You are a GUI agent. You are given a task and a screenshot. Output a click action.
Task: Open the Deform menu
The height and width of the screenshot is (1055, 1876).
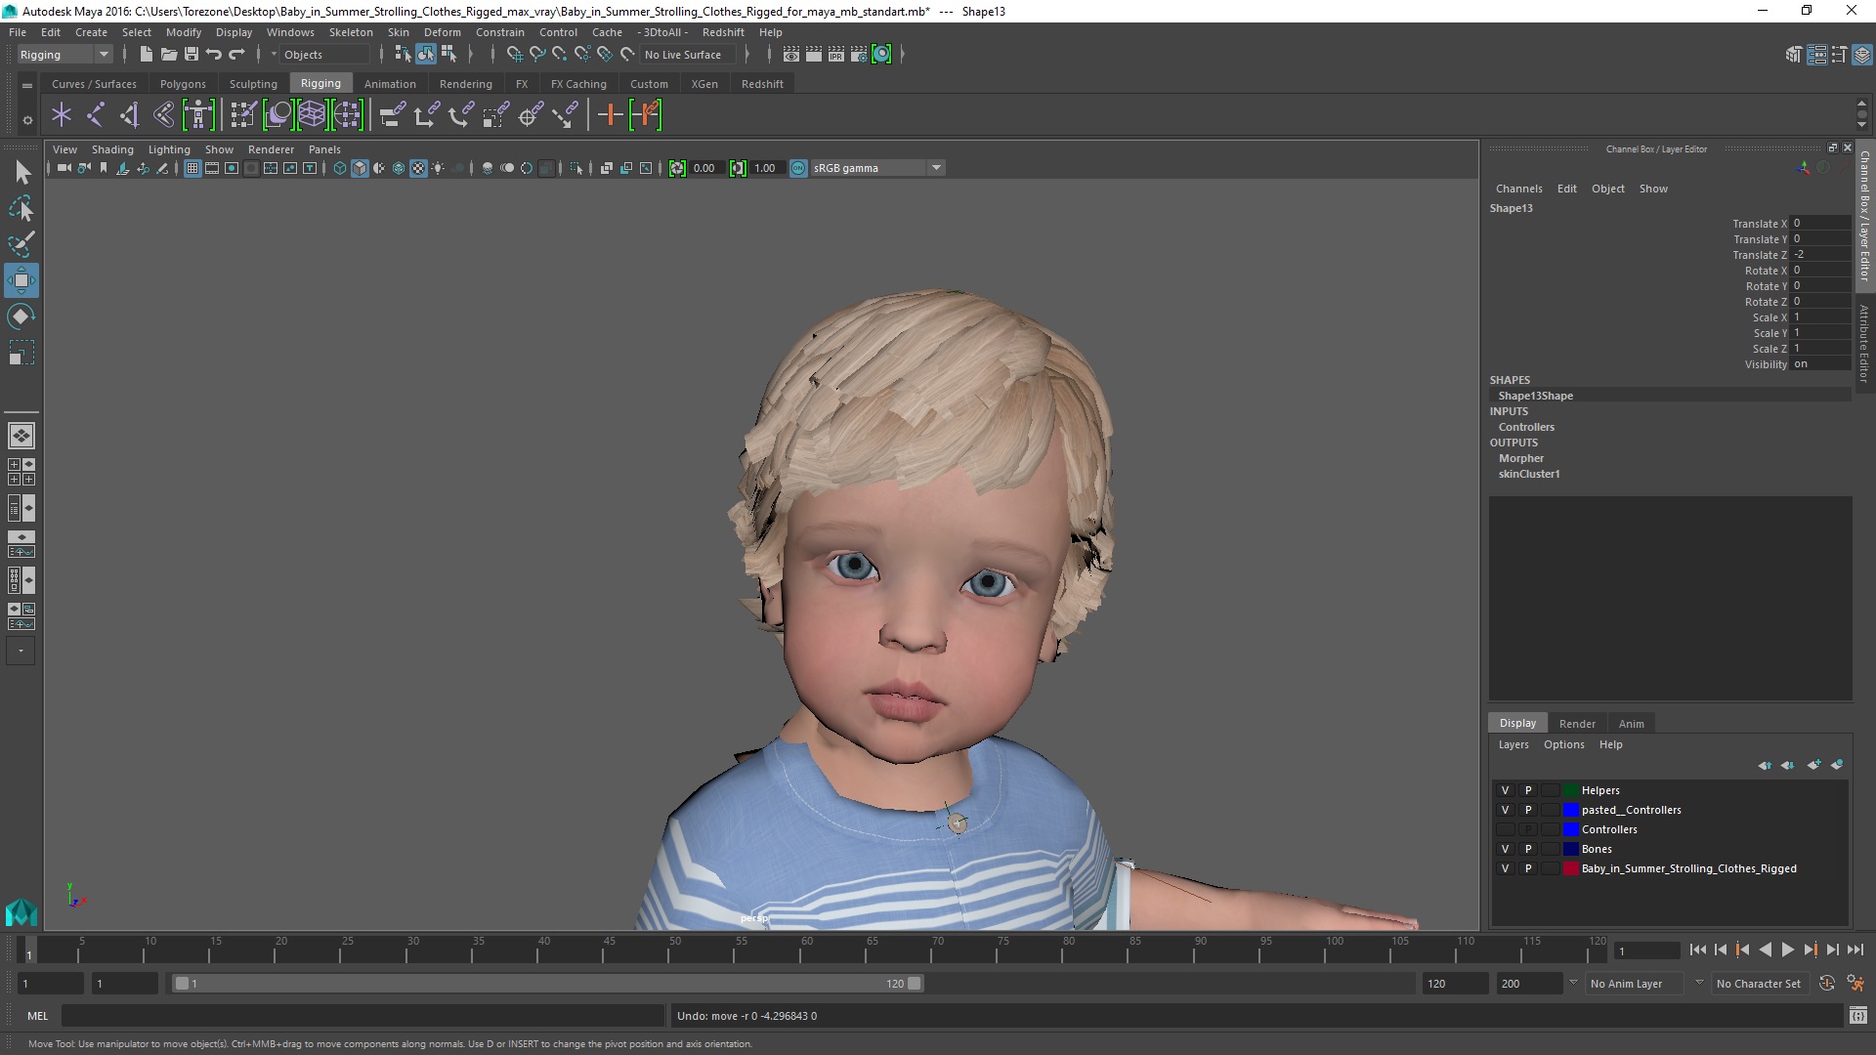click(x=442, y=32)
